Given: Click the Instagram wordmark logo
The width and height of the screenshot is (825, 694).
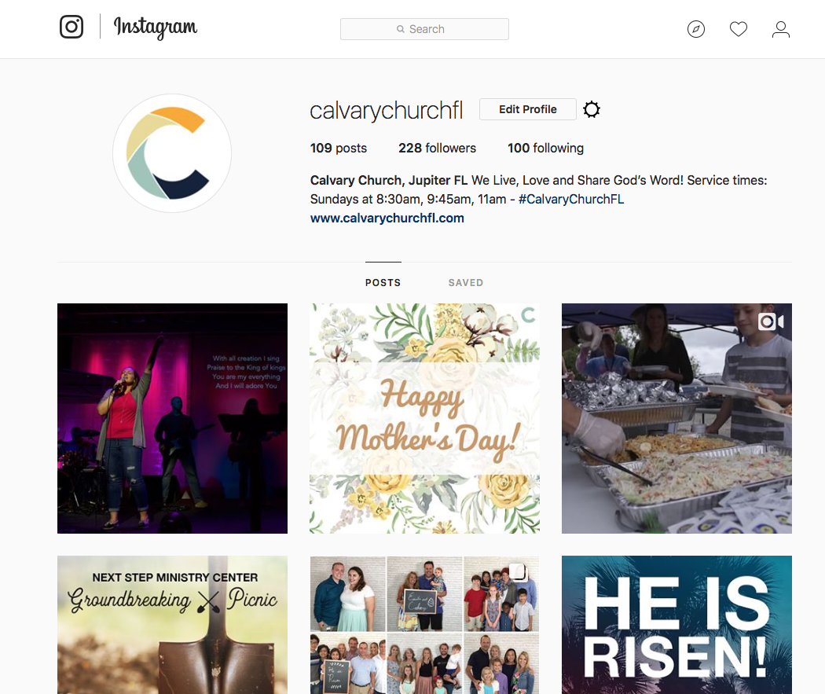Looking at the screenshot, I should click(156, 28).
